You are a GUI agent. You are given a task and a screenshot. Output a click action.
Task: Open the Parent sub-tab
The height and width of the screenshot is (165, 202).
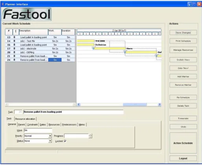point(22,124)
